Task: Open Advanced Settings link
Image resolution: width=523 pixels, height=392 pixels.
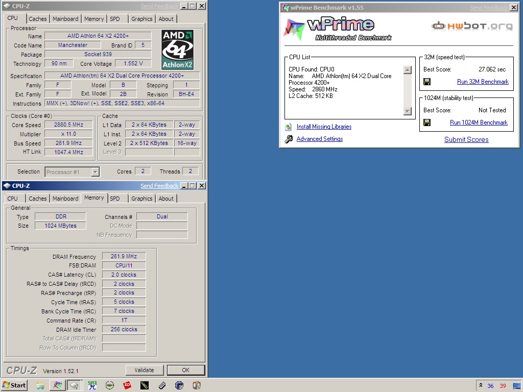Action: click(x=320, y=139)
